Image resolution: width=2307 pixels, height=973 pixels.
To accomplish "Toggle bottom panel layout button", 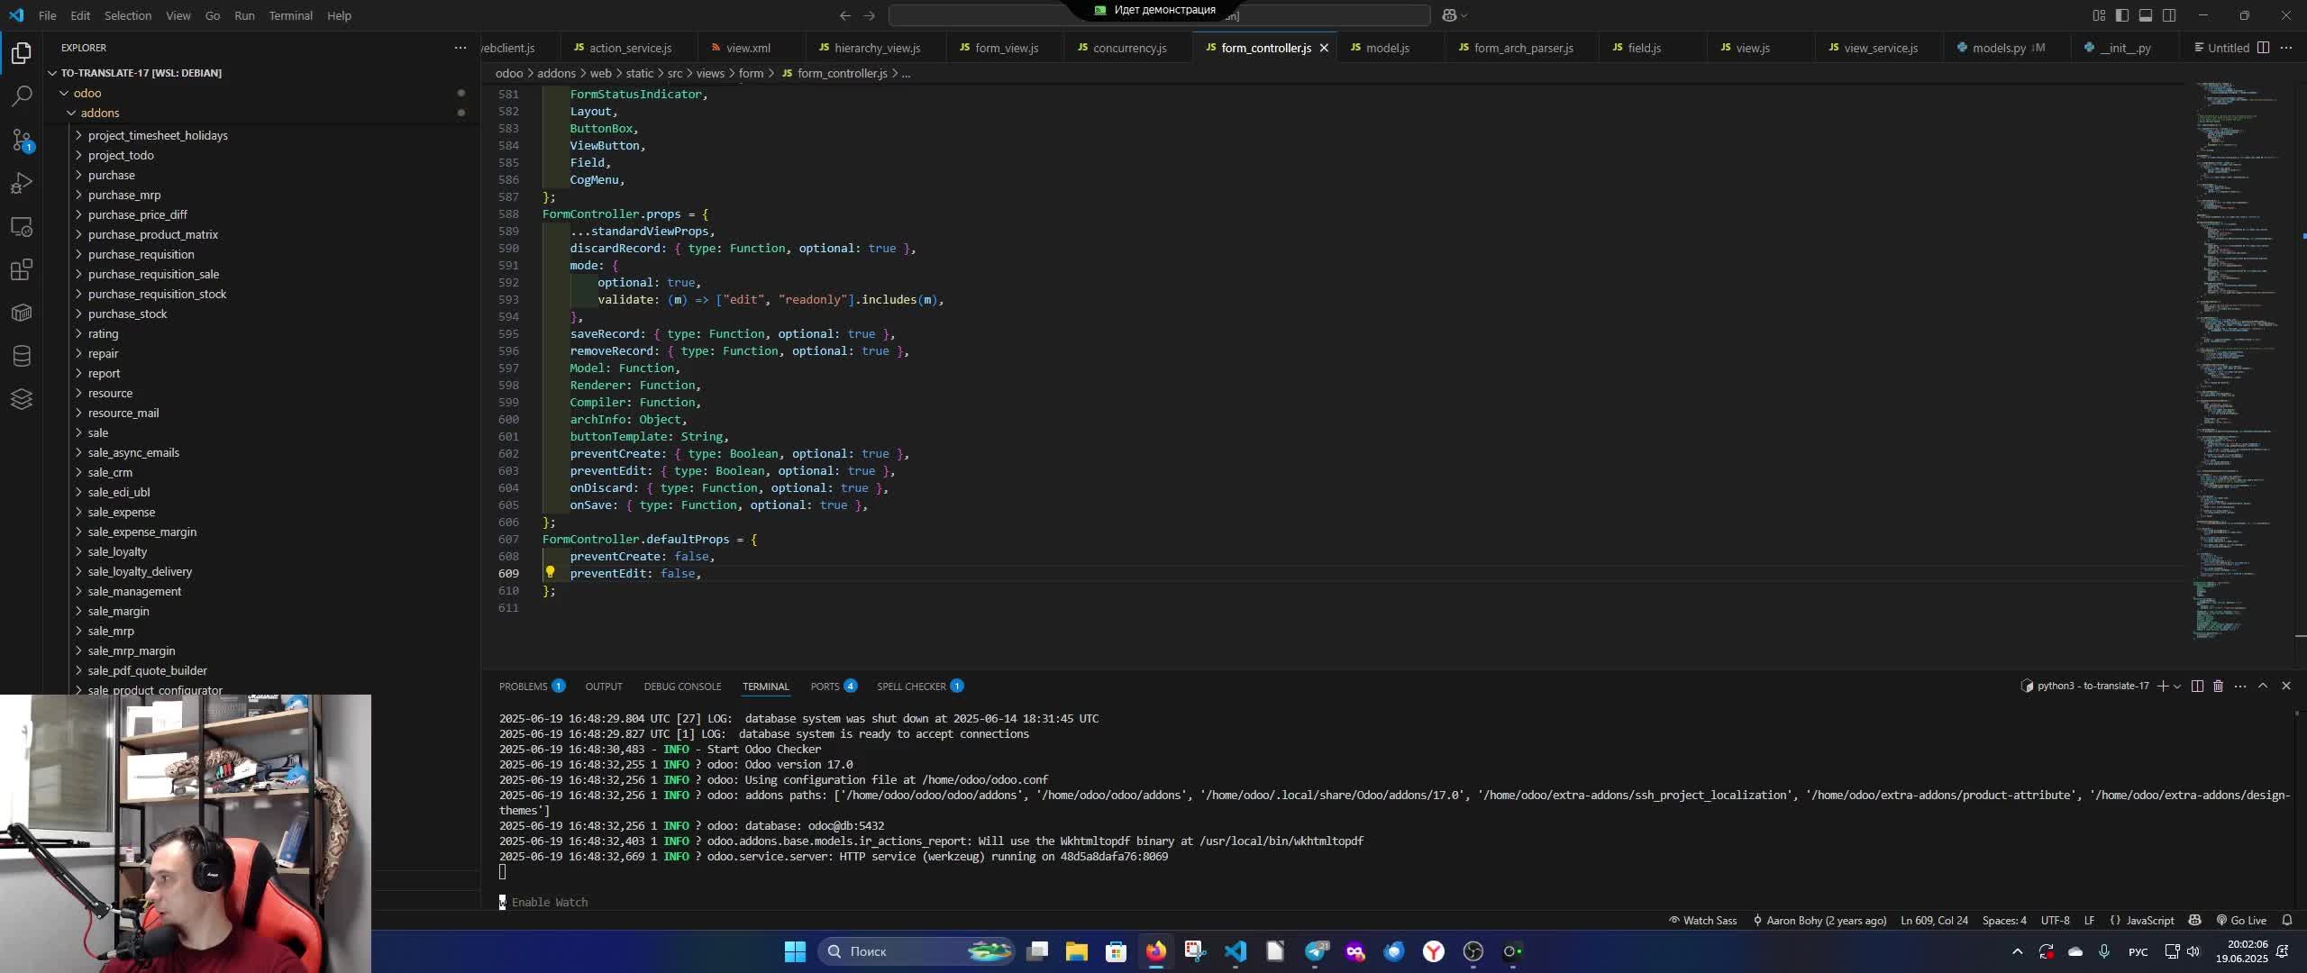I will 2146,15.
